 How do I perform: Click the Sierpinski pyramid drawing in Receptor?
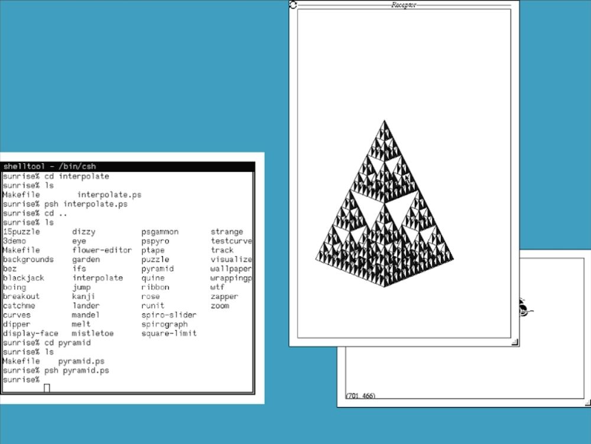385,203
